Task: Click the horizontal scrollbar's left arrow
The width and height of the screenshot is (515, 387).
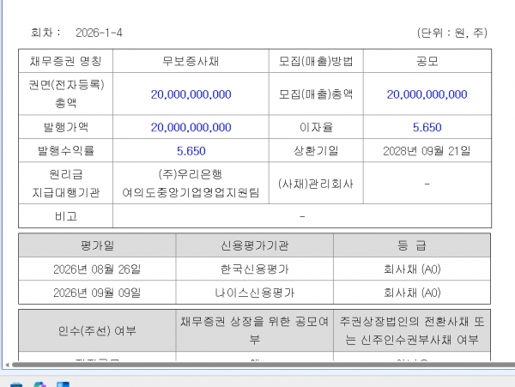Action: tap(7, 365)
